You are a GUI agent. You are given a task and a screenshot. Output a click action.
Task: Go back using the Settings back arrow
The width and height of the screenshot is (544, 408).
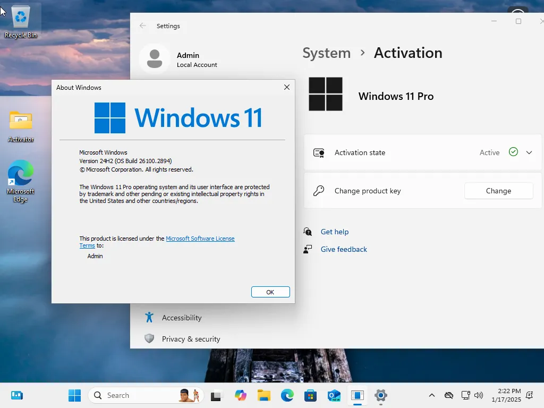[x=142, y=25]
